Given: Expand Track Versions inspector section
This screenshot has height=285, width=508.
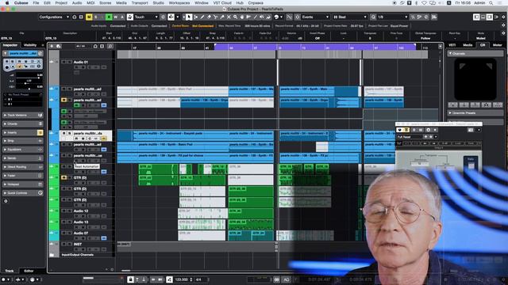Looking at the screenshot, I should tap(23, 115).
